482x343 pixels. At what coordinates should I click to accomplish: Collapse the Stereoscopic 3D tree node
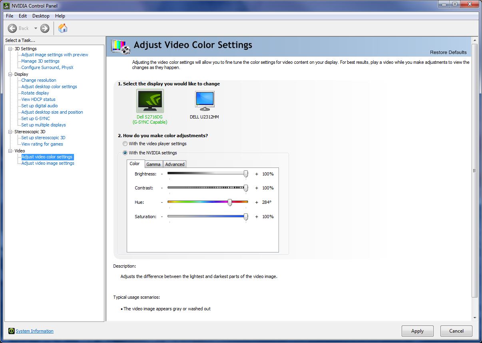coord(10,132)
